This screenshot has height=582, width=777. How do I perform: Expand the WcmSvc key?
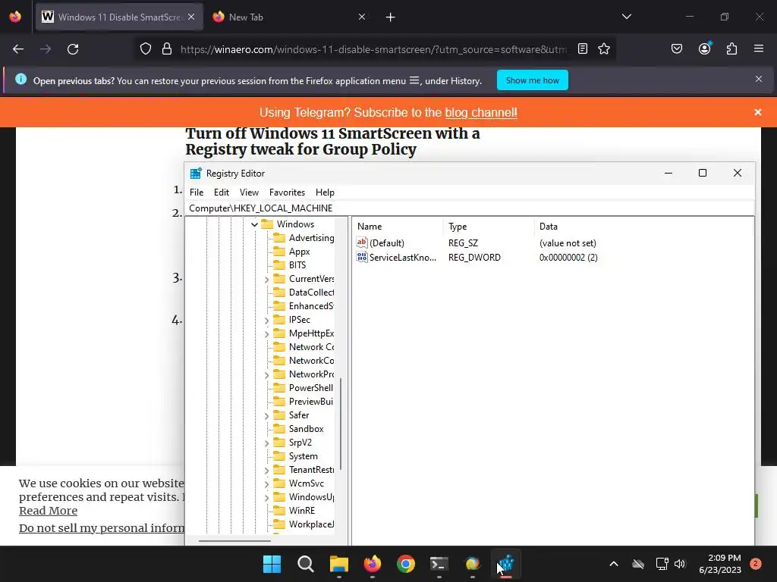[266, 484]
